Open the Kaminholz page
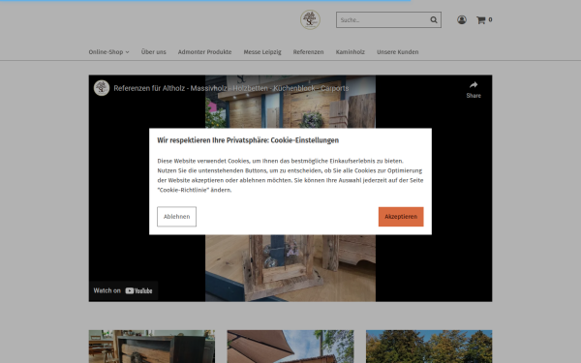The image size is (581, 363). click(x=351, y=52)
